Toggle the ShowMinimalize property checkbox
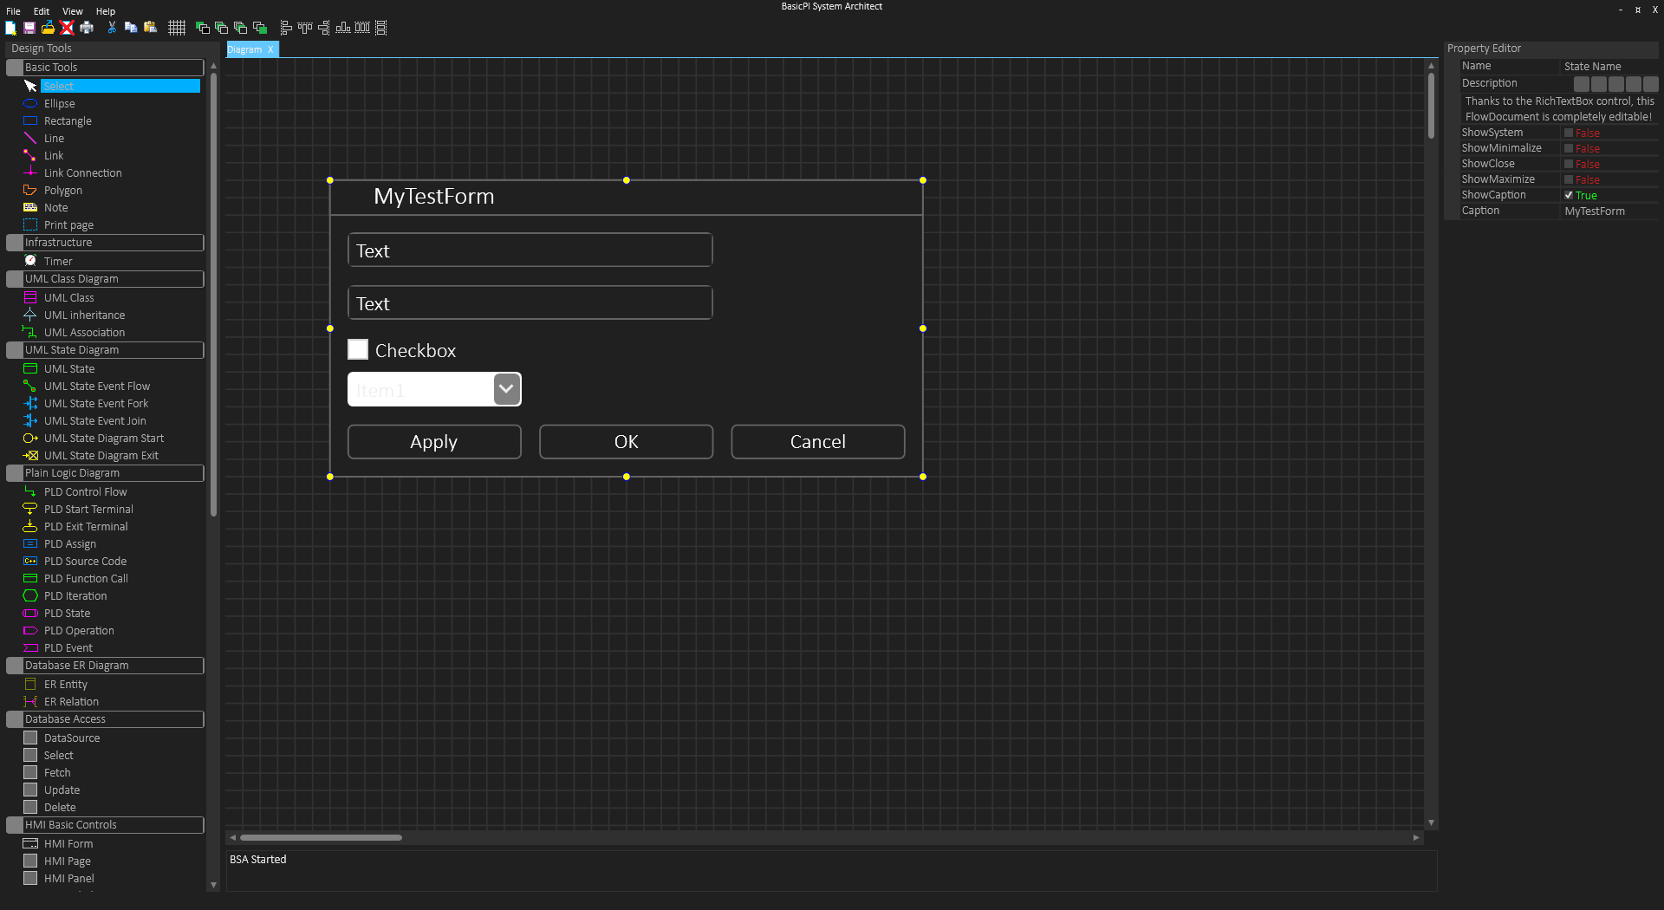The width and height of the screenshot is (1664, 910). click(x=1569, y=148)
